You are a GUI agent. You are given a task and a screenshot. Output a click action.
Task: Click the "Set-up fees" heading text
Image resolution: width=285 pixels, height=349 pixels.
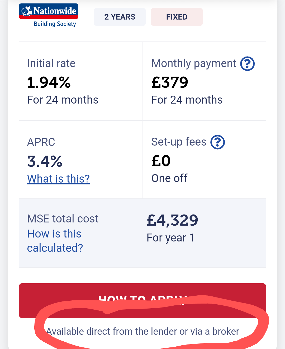(x=179, y=142)
